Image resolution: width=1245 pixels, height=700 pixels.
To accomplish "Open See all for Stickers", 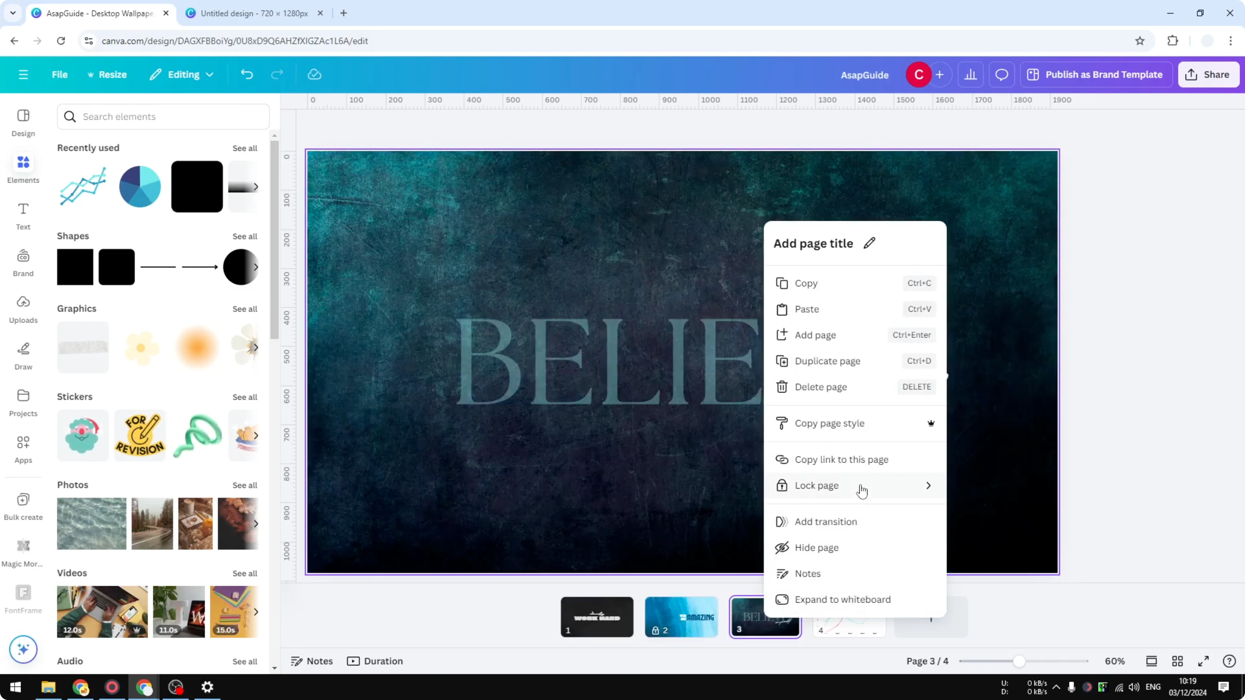I will tap(245, 397).
